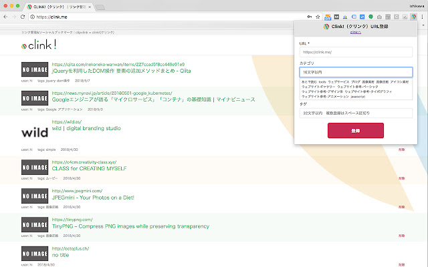Image resolution: width=428 pixels, height=267 pixels.
Task: Choose ブログ category suggestion
Action: [356, 81]
